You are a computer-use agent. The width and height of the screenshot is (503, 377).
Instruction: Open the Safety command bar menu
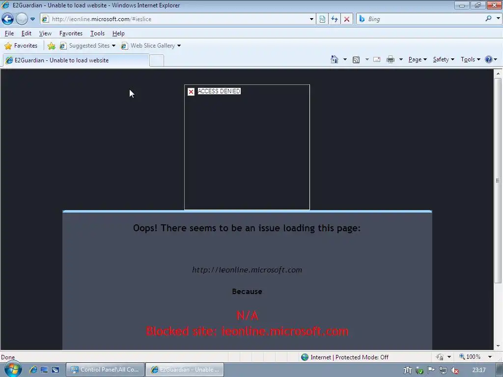coord(444,59)
